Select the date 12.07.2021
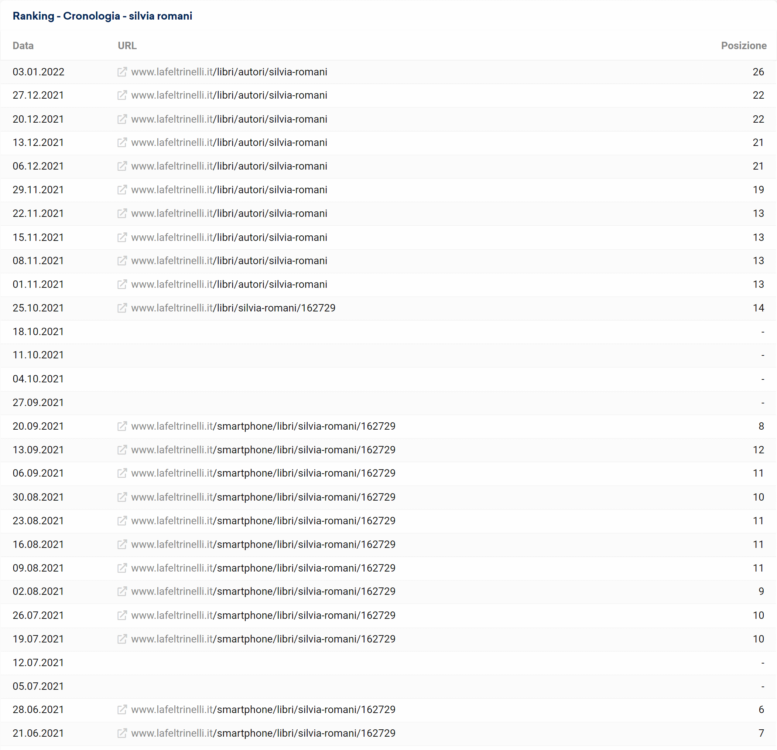The height and width of the screenshot is (750, 777). point(38,662)
